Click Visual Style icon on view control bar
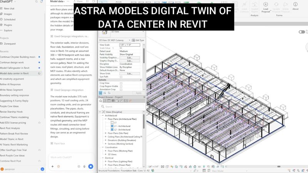The height and width of the screenshot is (173, 308). (167, 166)
